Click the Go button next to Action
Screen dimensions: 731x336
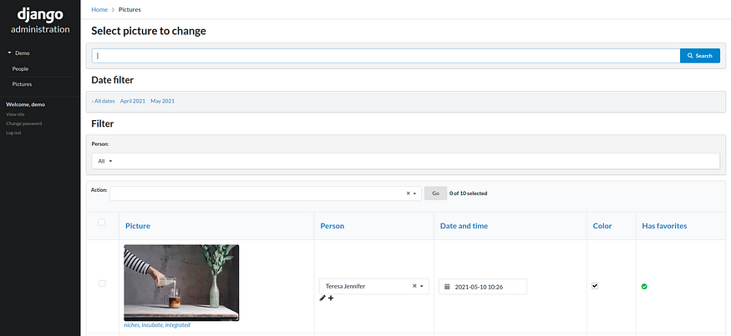pos(435,193)
